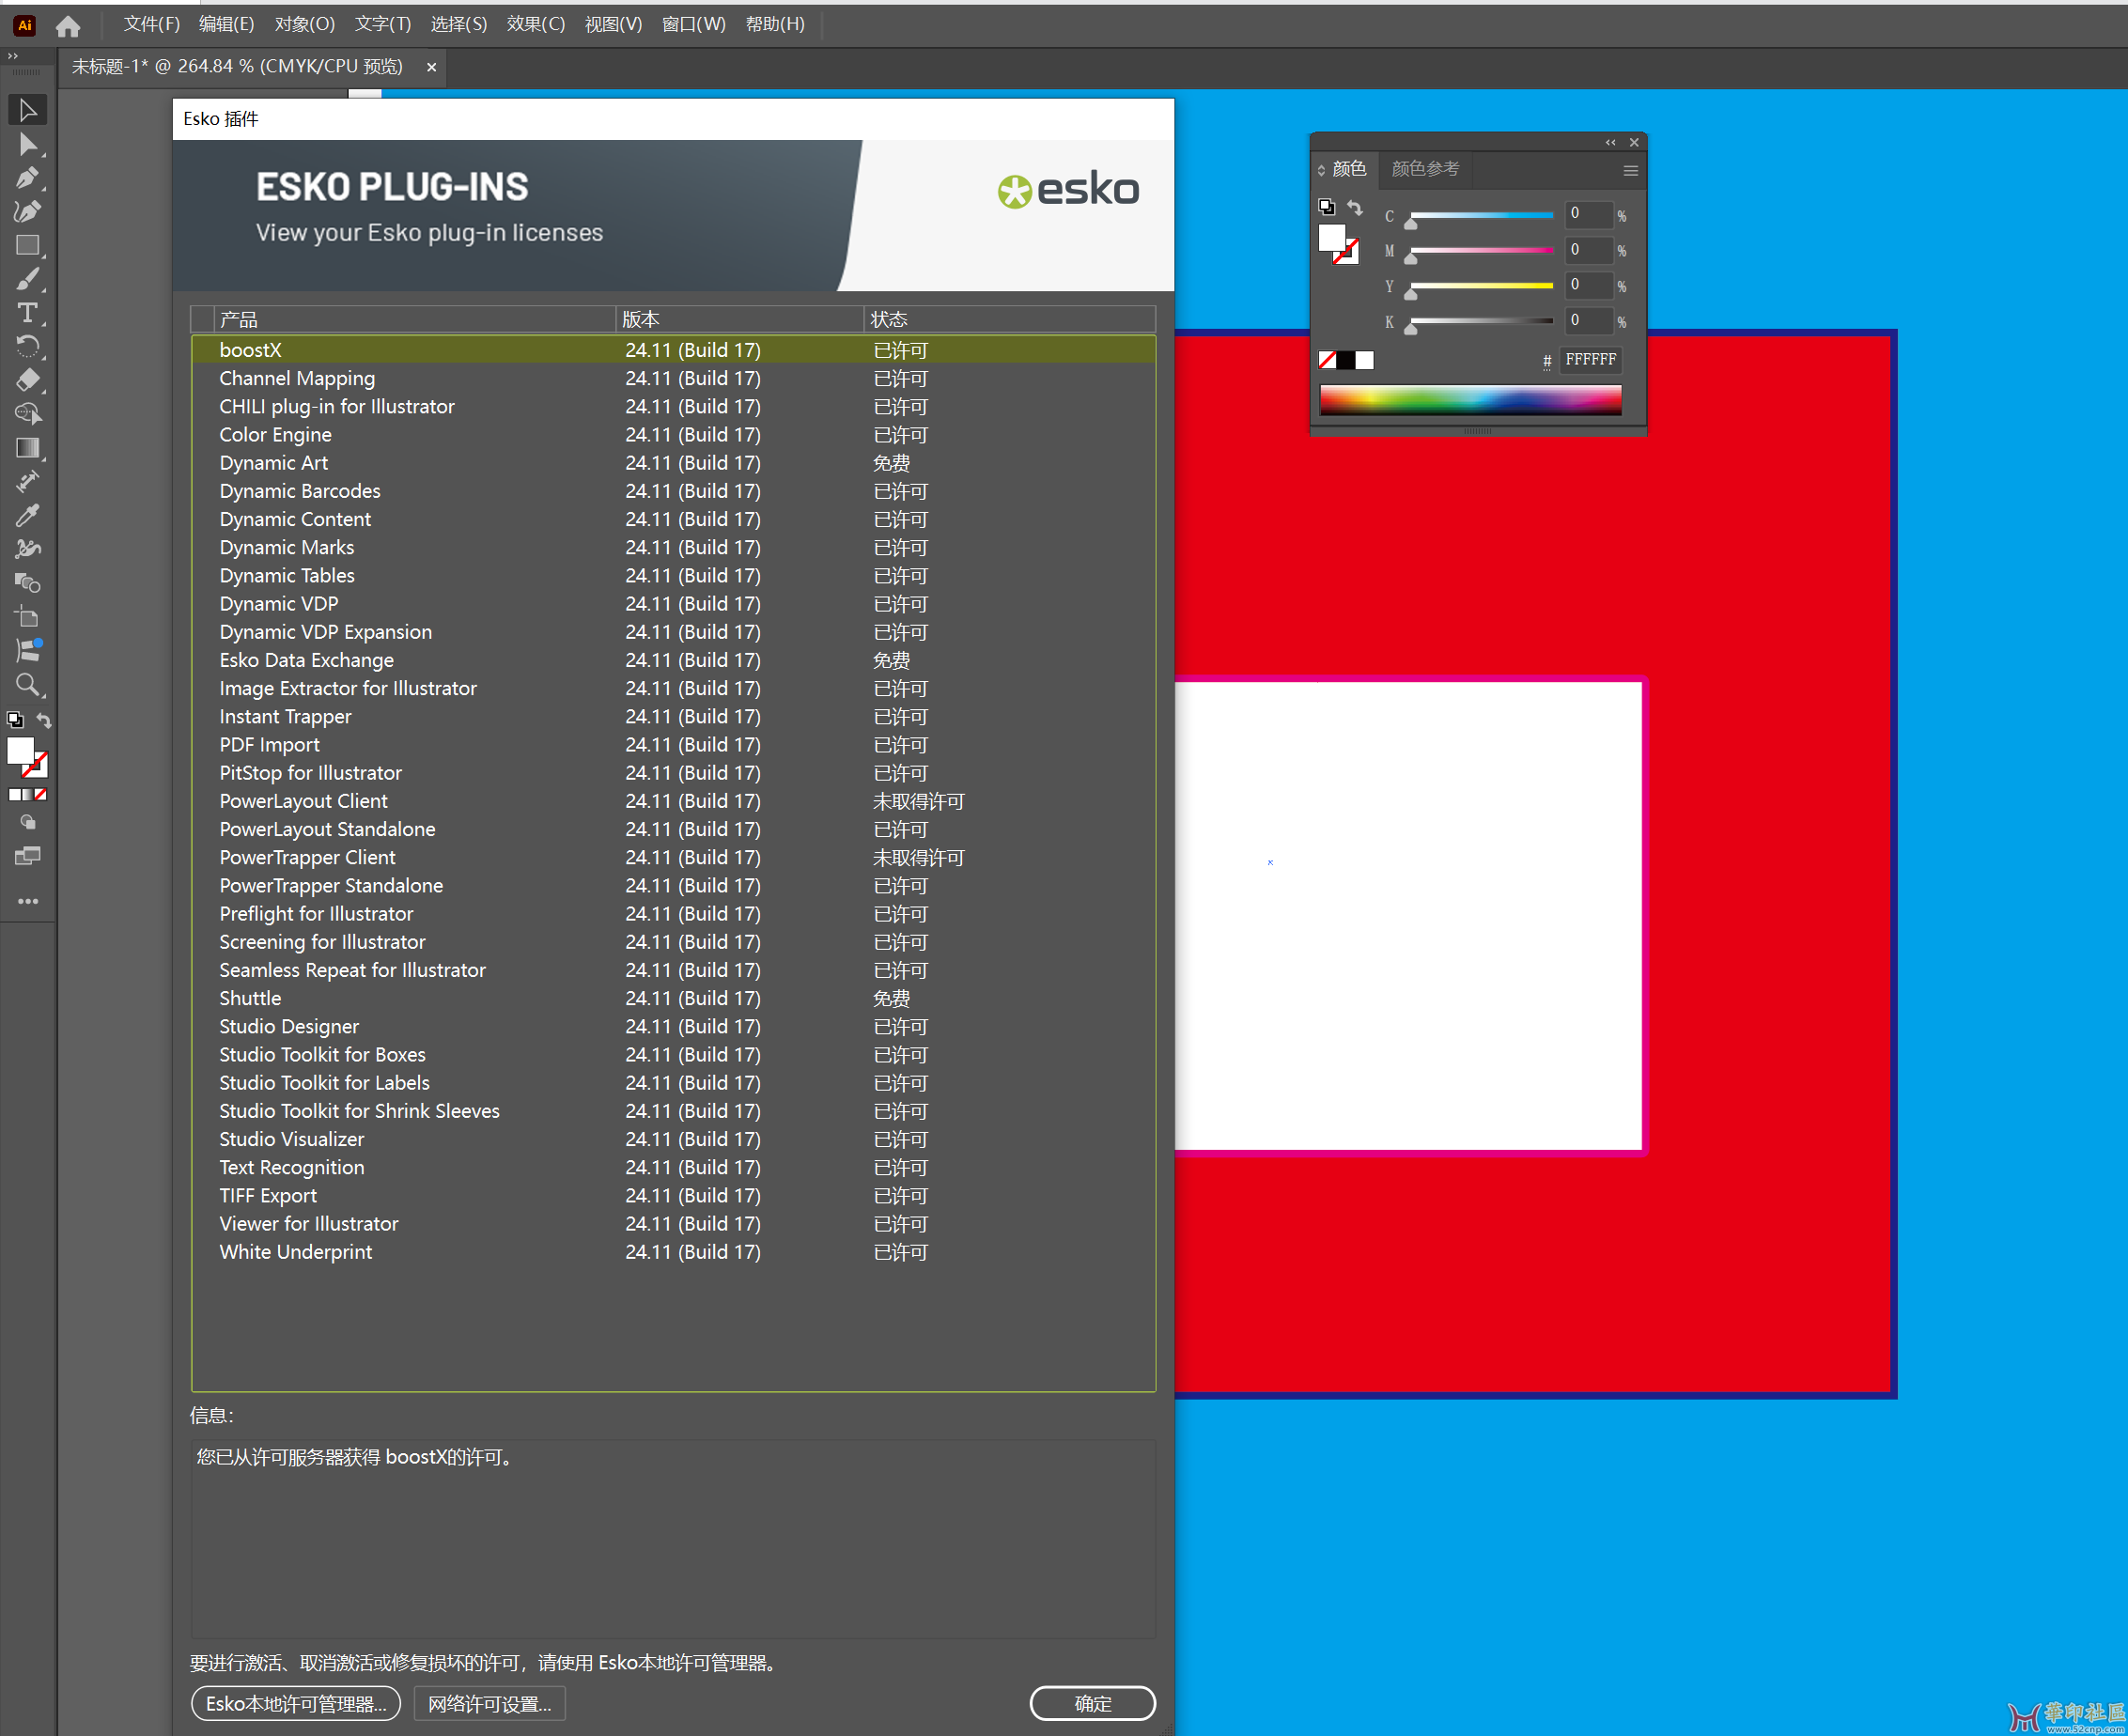Screen dimensions: 2128x1736
Task: Select the Measure tool in toolbar
Action: tap(28, 481)
